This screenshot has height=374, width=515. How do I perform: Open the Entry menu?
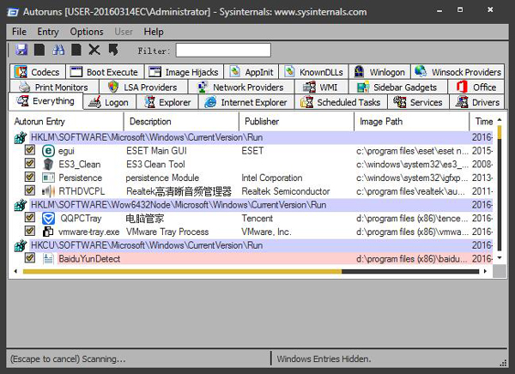pos(48,32)
